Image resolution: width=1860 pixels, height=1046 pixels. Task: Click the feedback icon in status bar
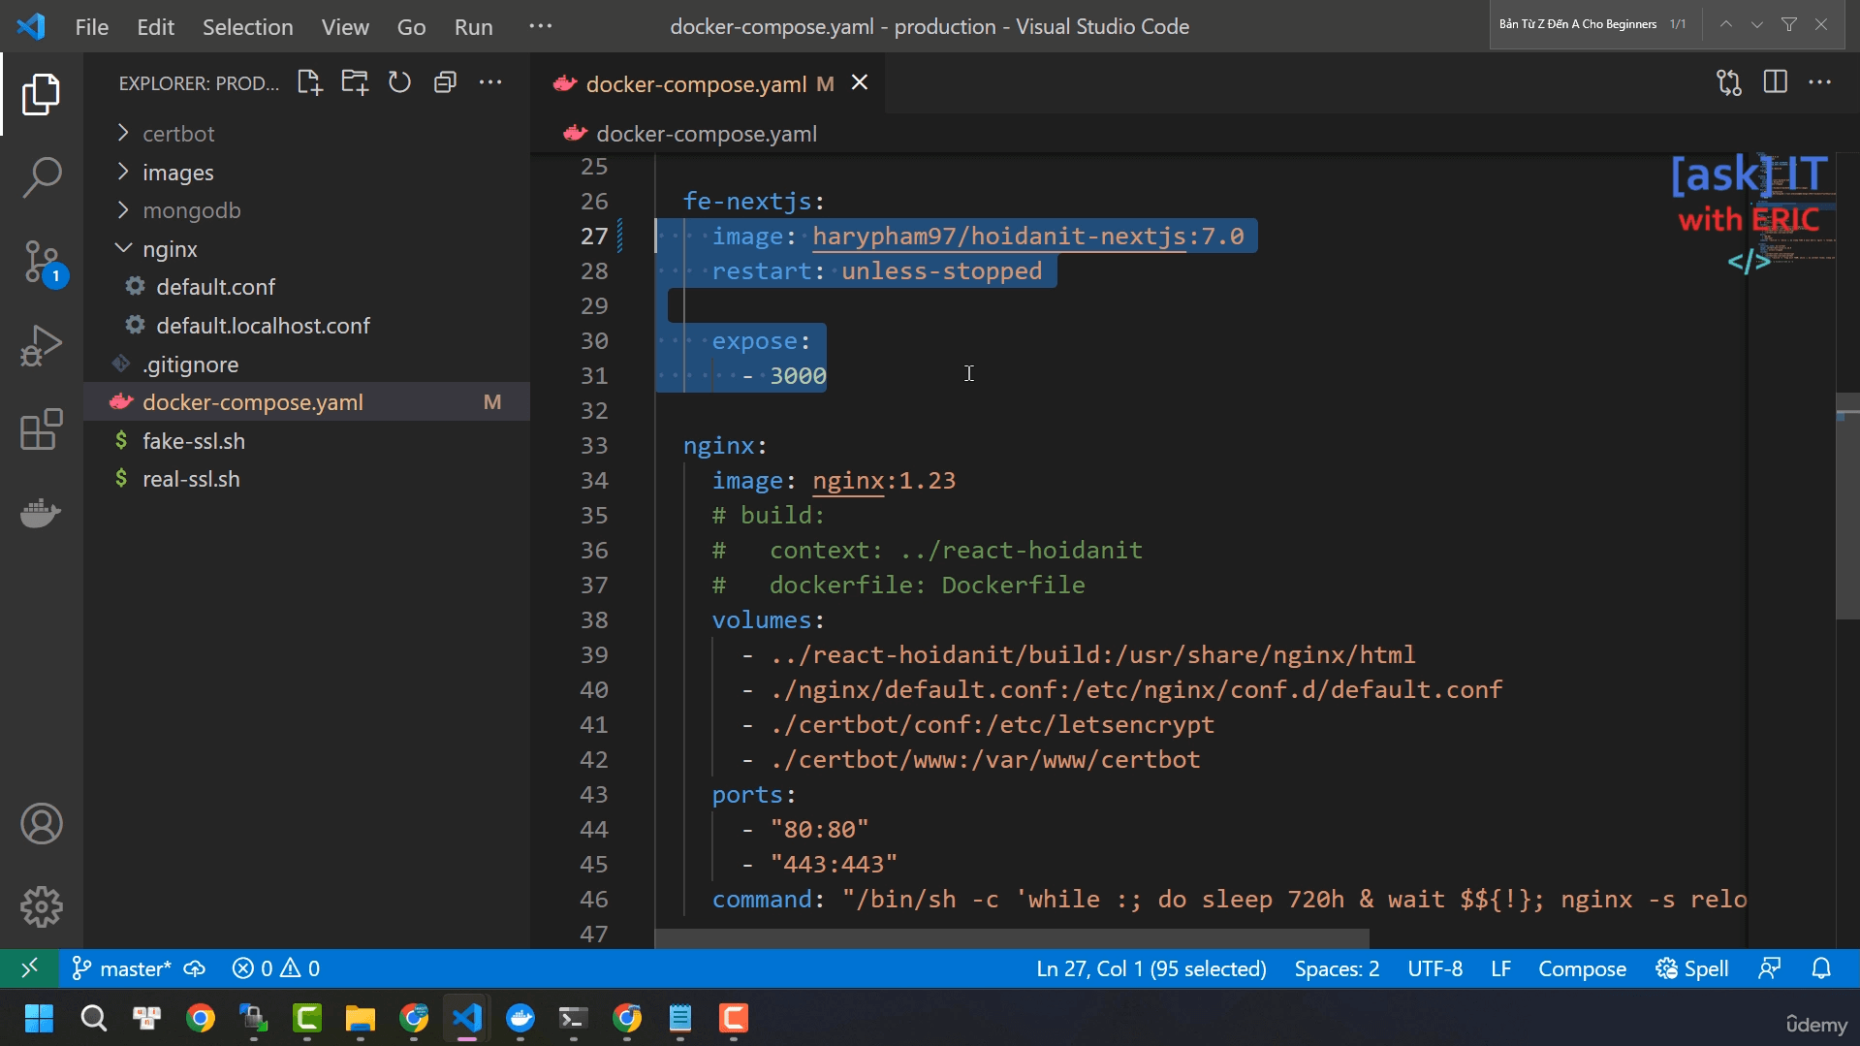tap(1769, 968)
